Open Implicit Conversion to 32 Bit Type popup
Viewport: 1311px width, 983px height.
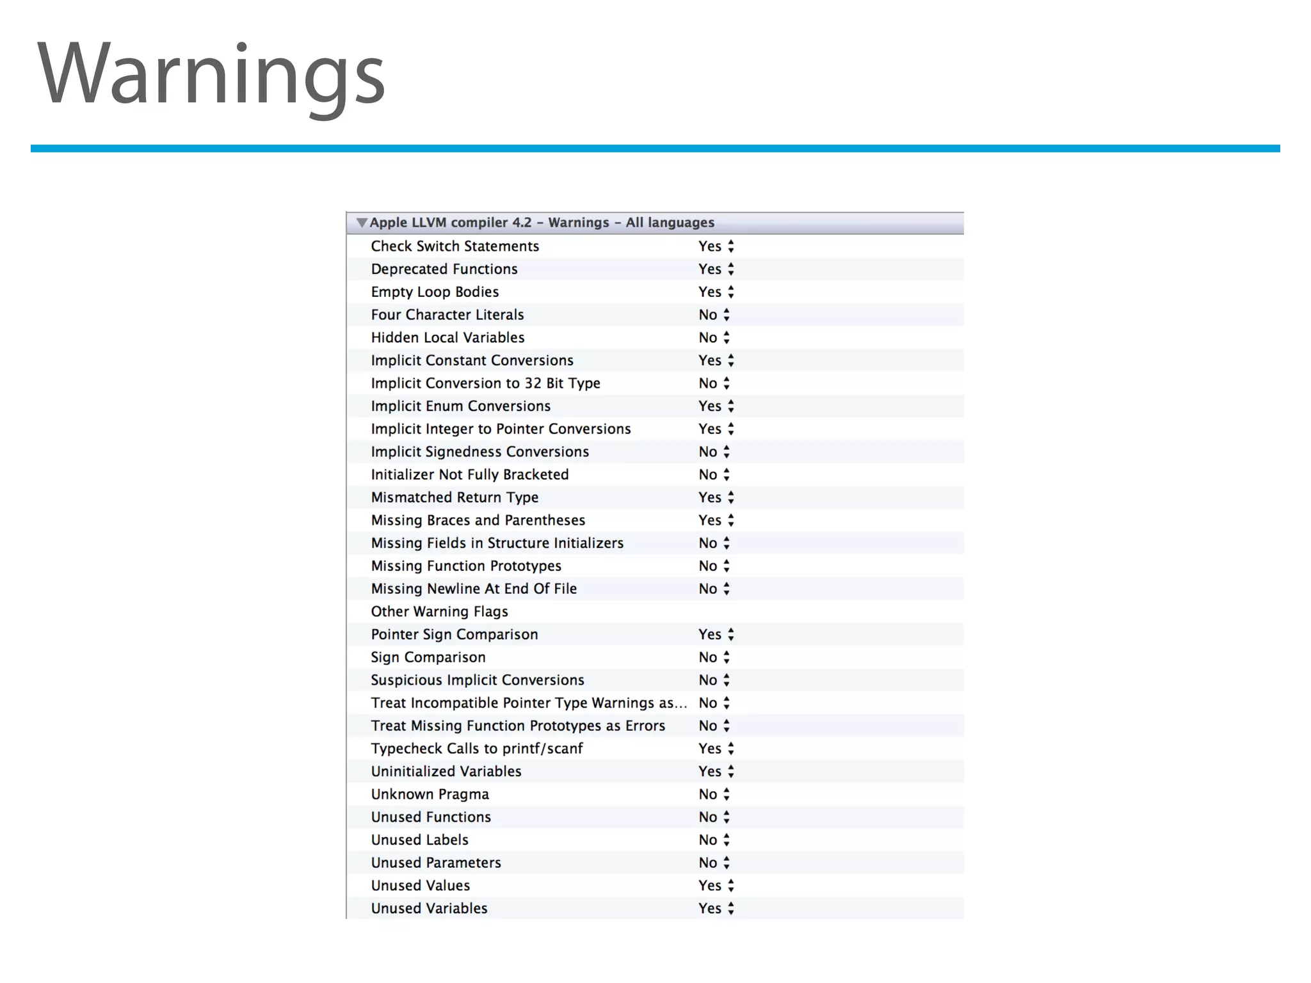pos(714,383)
